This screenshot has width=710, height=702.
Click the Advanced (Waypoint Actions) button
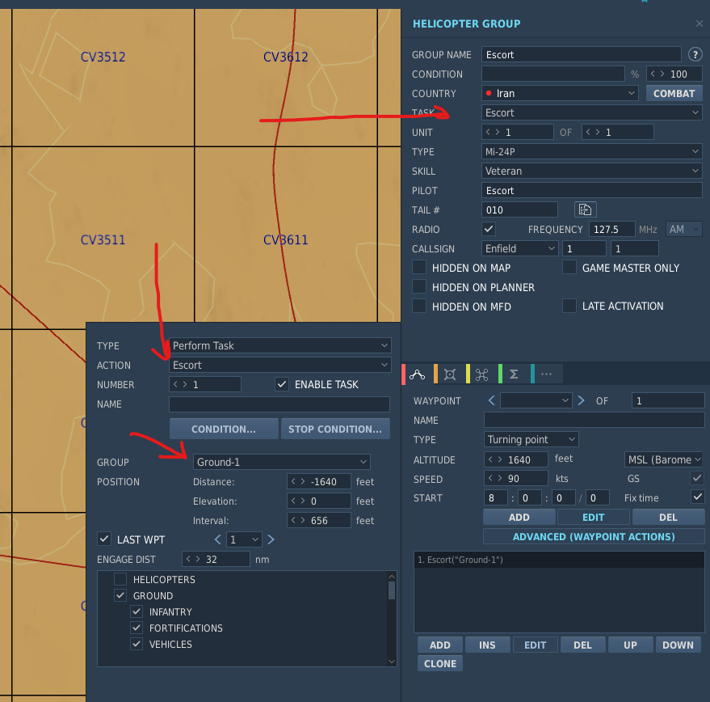tap(594, 536)
